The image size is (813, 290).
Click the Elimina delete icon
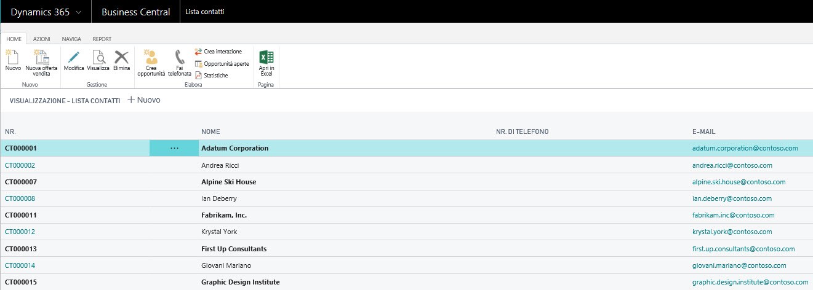[x=122, y=57]
